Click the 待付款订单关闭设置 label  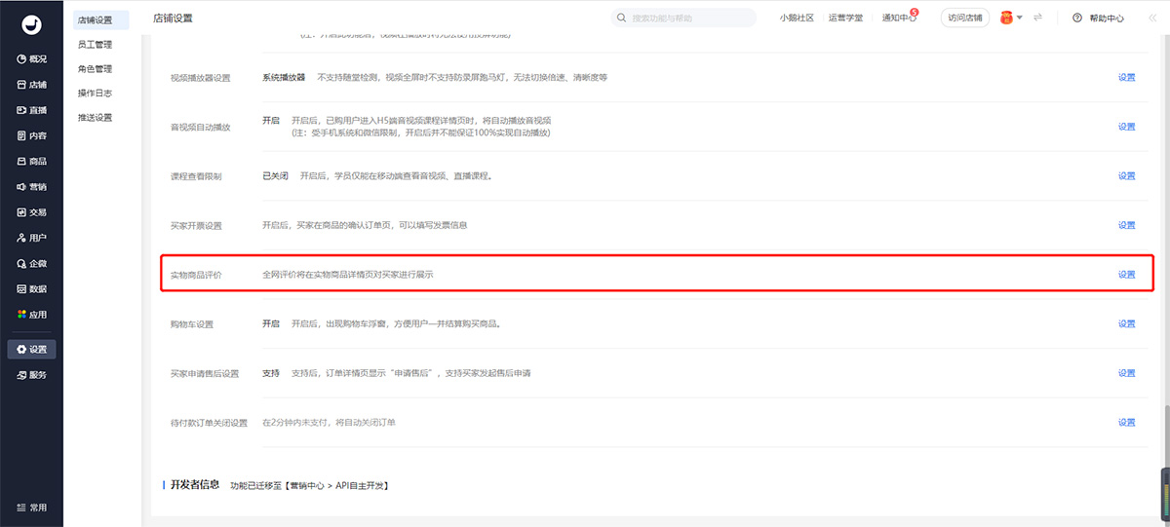coord(210,423)
